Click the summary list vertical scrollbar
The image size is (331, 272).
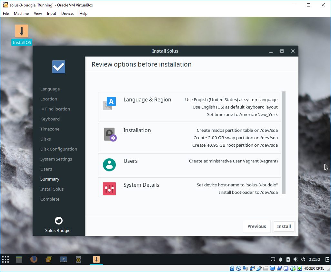click(284, 143)
